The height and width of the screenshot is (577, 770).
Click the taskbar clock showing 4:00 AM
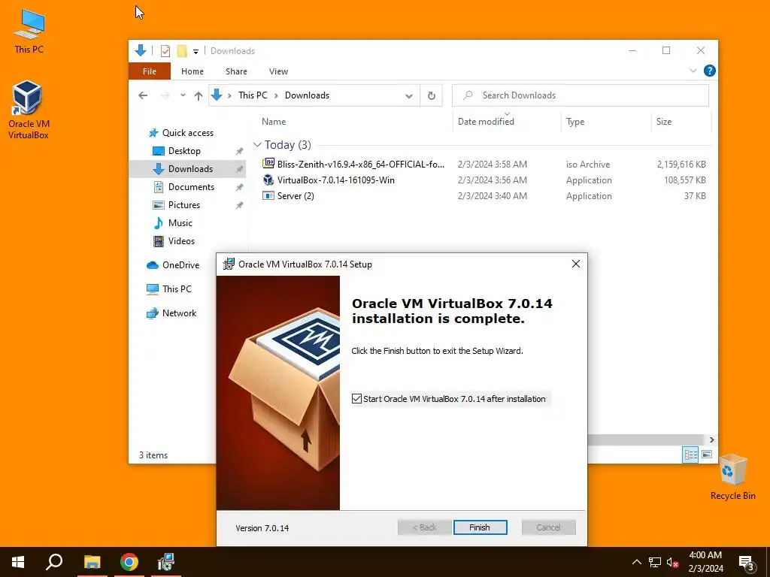(705, 562)
